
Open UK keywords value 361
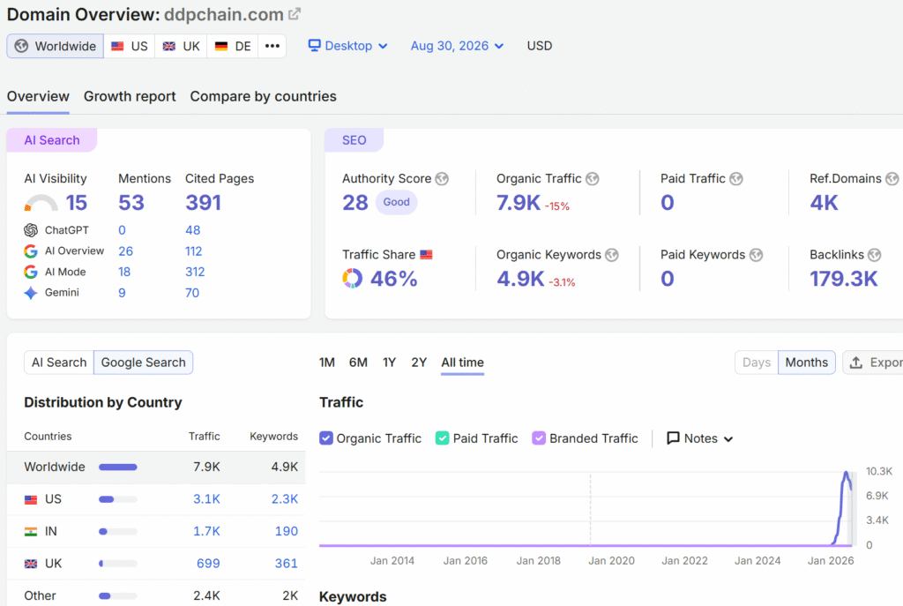[x=287, y=564]
